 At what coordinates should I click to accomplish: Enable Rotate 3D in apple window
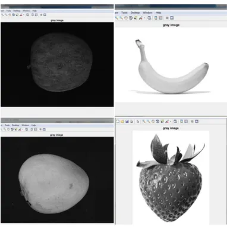pyautogui.click(x=14, y=15)
